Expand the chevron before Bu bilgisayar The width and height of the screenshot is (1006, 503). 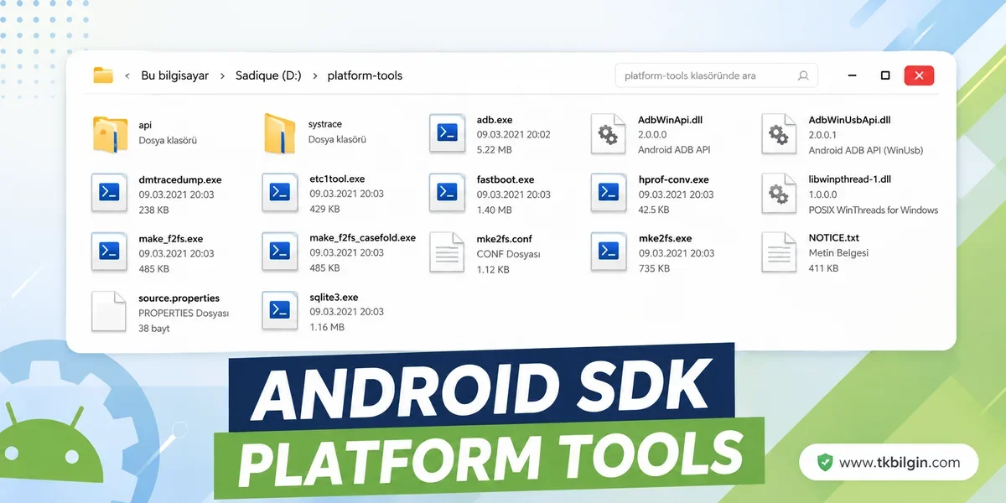coord(127,75)
